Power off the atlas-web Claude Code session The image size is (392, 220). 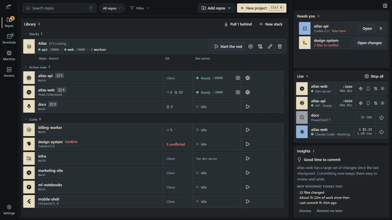click(381, 132)
